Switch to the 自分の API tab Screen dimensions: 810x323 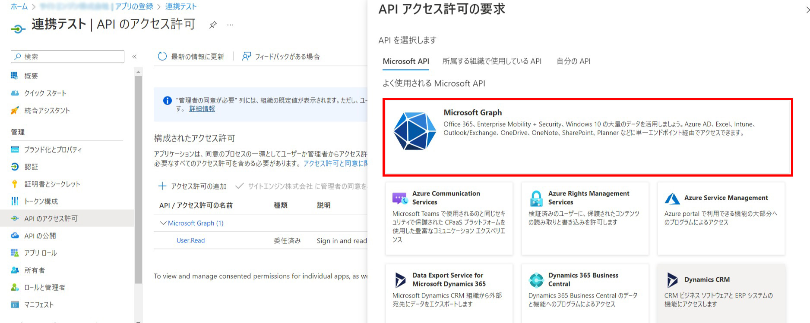click(x=573, y=61)
